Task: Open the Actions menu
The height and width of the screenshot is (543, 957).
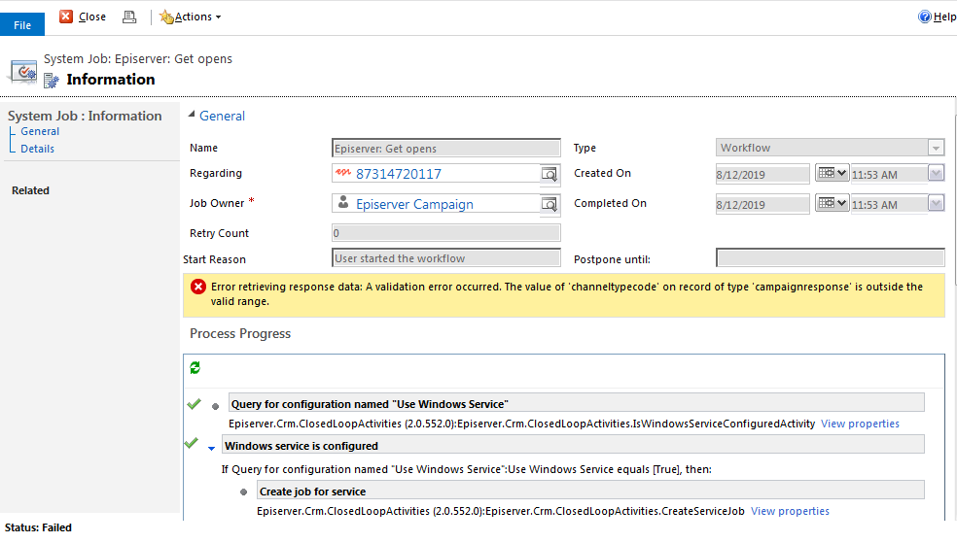Action: coord(191,17)
